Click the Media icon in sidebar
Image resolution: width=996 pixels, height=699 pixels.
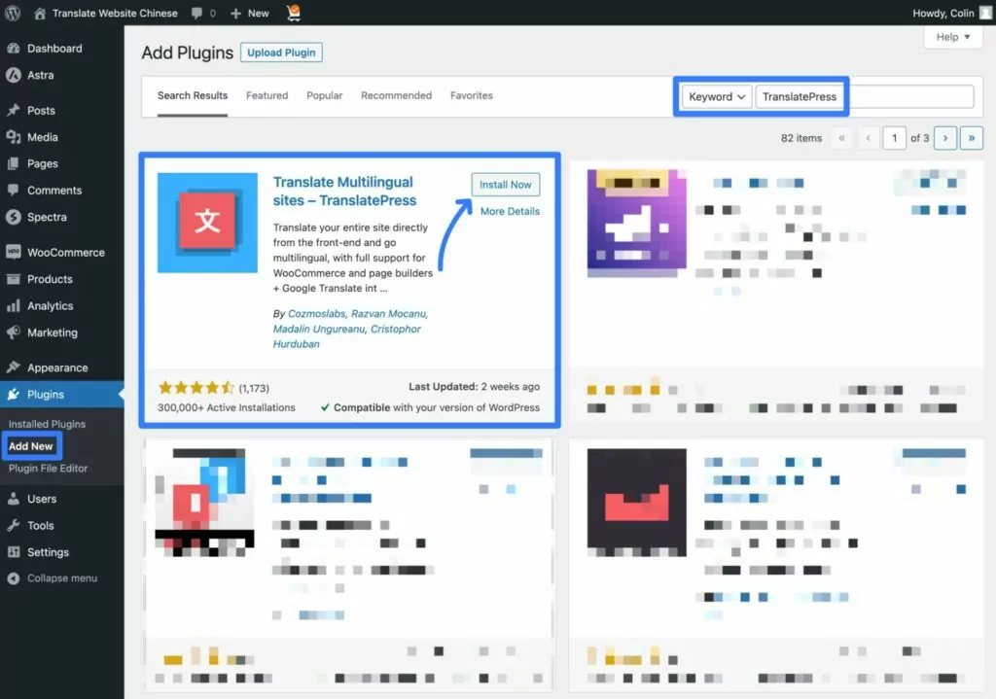(14, 137)
